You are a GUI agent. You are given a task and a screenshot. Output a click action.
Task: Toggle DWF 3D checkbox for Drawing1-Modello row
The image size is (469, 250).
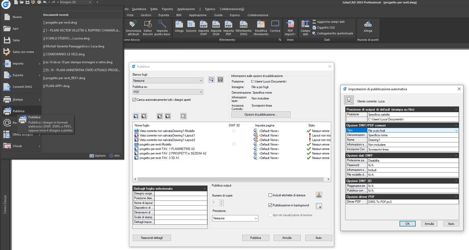234,131
